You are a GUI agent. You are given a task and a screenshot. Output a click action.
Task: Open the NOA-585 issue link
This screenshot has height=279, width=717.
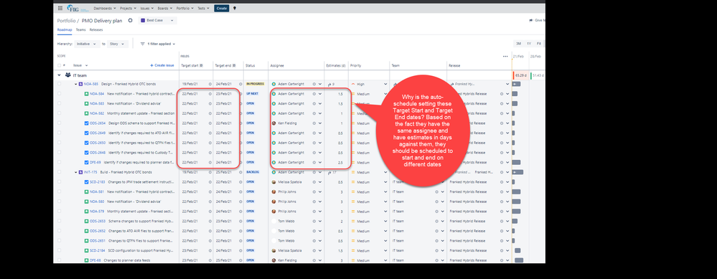point(91,84)
